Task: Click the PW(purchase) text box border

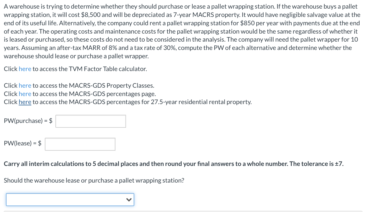Action: [90, 115]
